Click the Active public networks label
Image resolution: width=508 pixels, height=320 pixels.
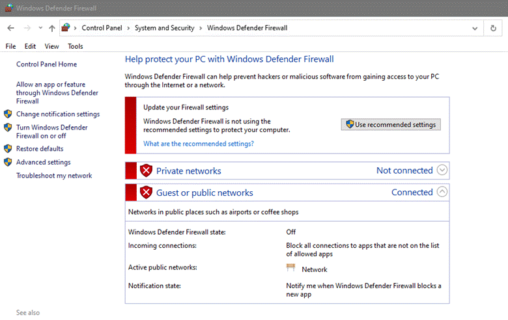(x=163, y=267)
